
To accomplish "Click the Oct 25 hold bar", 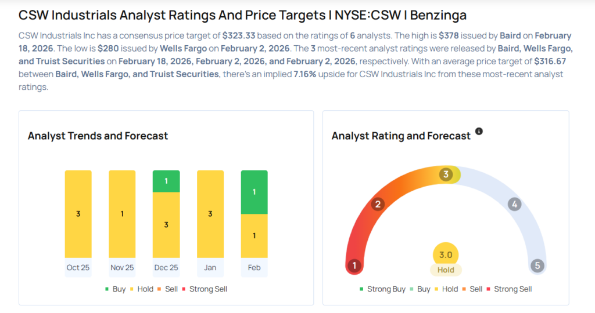I will coord(78,214).
